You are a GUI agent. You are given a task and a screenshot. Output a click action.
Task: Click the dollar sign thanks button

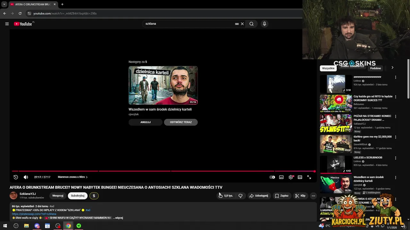click(x=94, y=196)
